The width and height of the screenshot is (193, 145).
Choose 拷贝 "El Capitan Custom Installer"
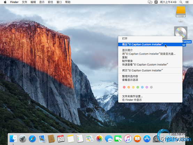tap(150, 71)
